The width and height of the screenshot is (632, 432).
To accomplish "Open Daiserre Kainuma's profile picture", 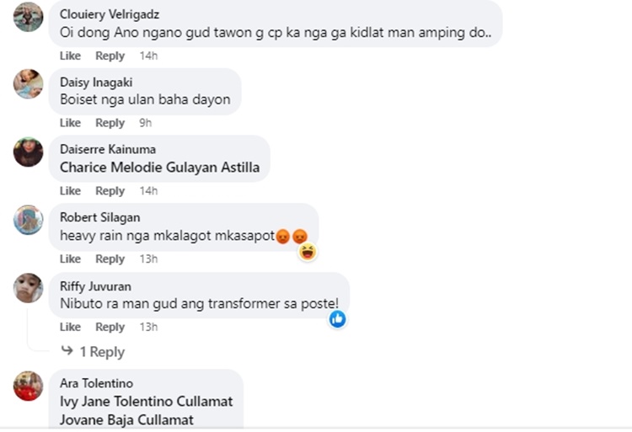I will 29,152.
